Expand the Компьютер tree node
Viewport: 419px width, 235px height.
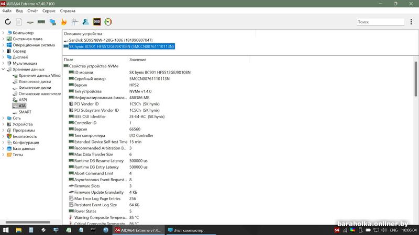tap(3, 33)
